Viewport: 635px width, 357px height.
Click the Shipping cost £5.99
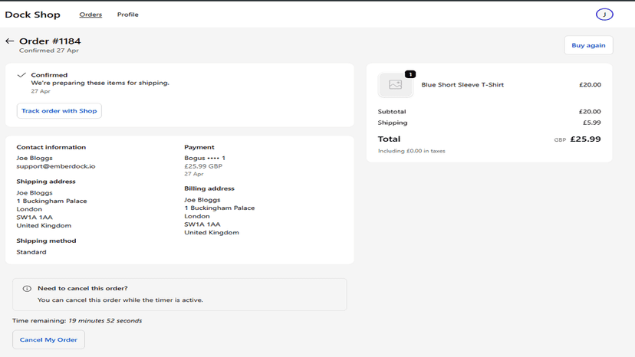(592, 123)
